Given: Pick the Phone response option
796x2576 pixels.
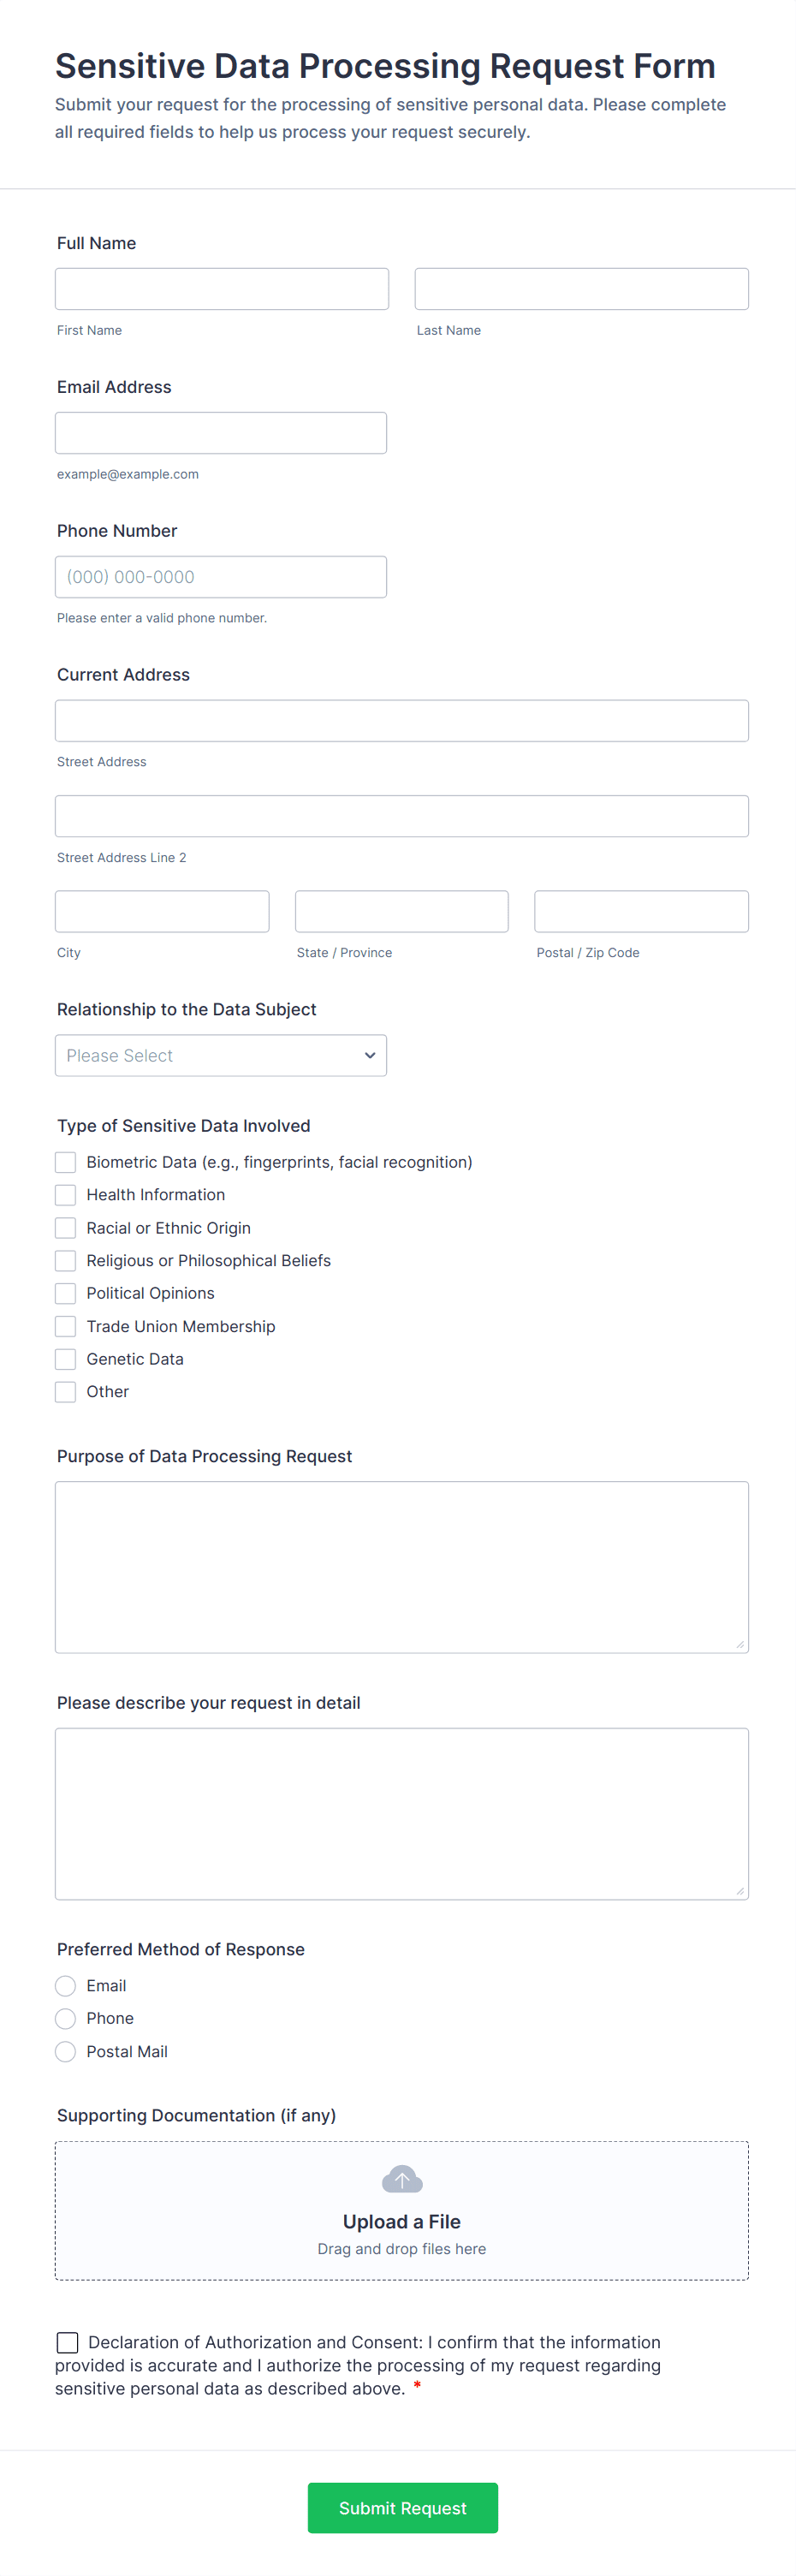Looking at the screenshot, I should [x=66, y=2018].
